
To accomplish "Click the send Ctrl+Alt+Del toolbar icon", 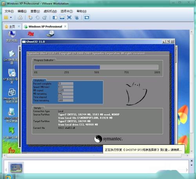I will 20,17.
